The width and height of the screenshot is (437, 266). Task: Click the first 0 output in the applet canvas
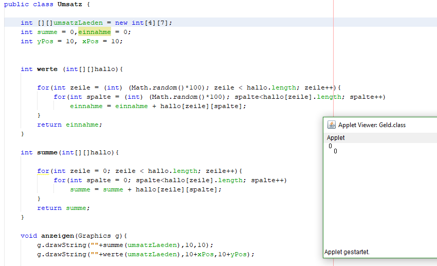click(330, 146)
